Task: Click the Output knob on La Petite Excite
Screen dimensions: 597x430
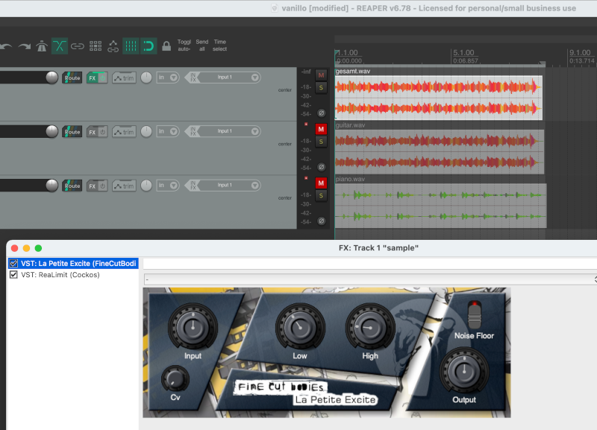Action: [463, 370]
